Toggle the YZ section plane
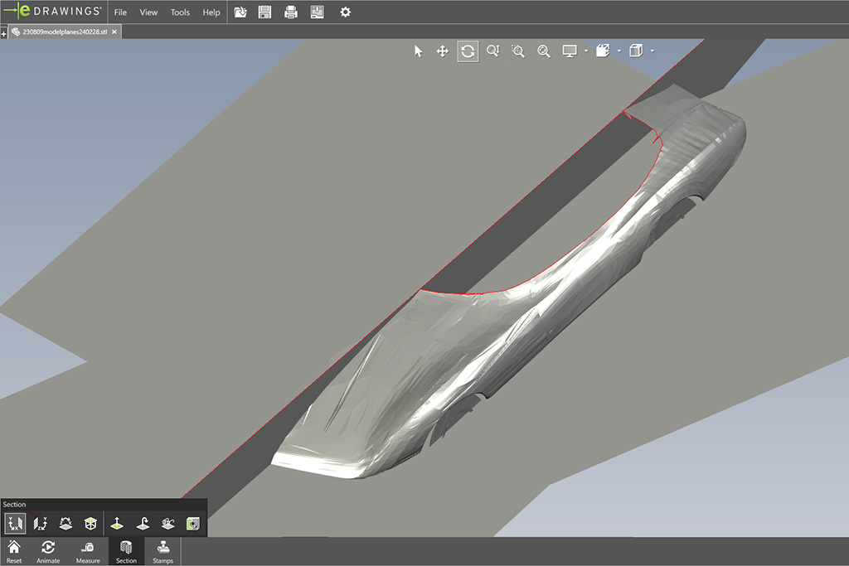The height and width of the screenshot is (566, 849). (40, 524)
